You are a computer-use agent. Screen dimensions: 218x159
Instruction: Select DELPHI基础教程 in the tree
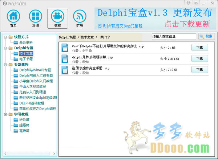[32, 103]
